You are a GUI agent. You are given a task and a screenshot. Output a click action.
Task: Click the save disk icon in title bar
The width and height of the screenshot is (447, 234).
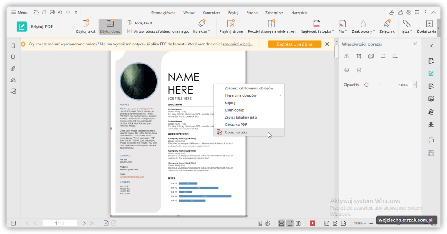[44, 12]
